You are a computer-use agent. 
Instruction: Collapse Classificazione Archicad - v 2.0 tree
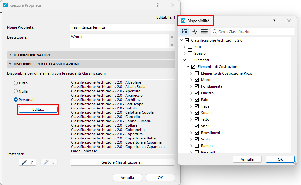click(182, 40)
